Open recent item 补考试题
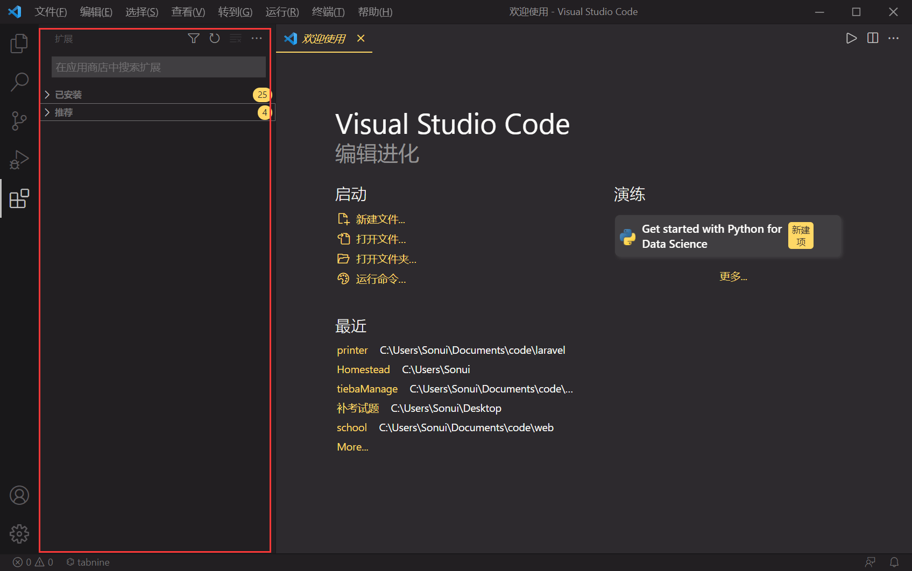912x571 pixels. [358, 408]
